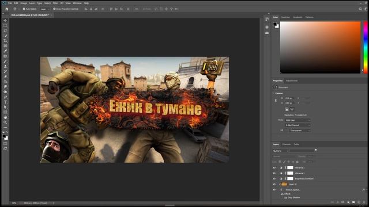The image size is (369, 207).
Task: Select the Eyedropper tool
Action: click(5, 51)
